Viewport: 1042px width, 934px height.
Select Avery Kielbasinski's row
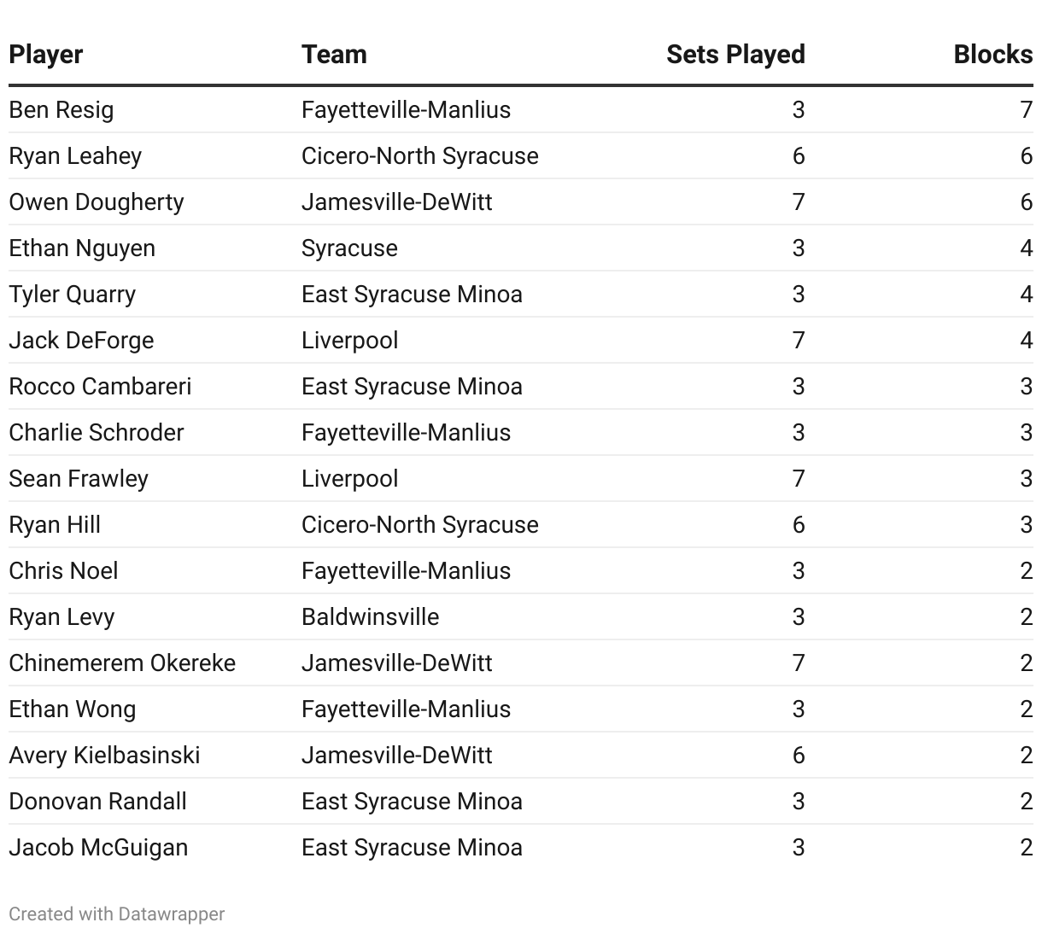tap(521, 756)
